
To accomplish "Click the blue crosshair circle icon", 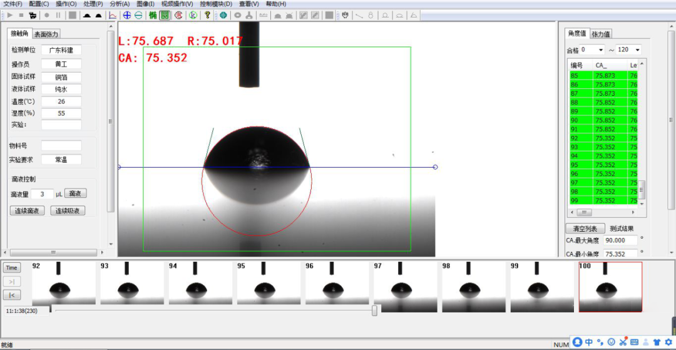I will [x=127, y=15].
